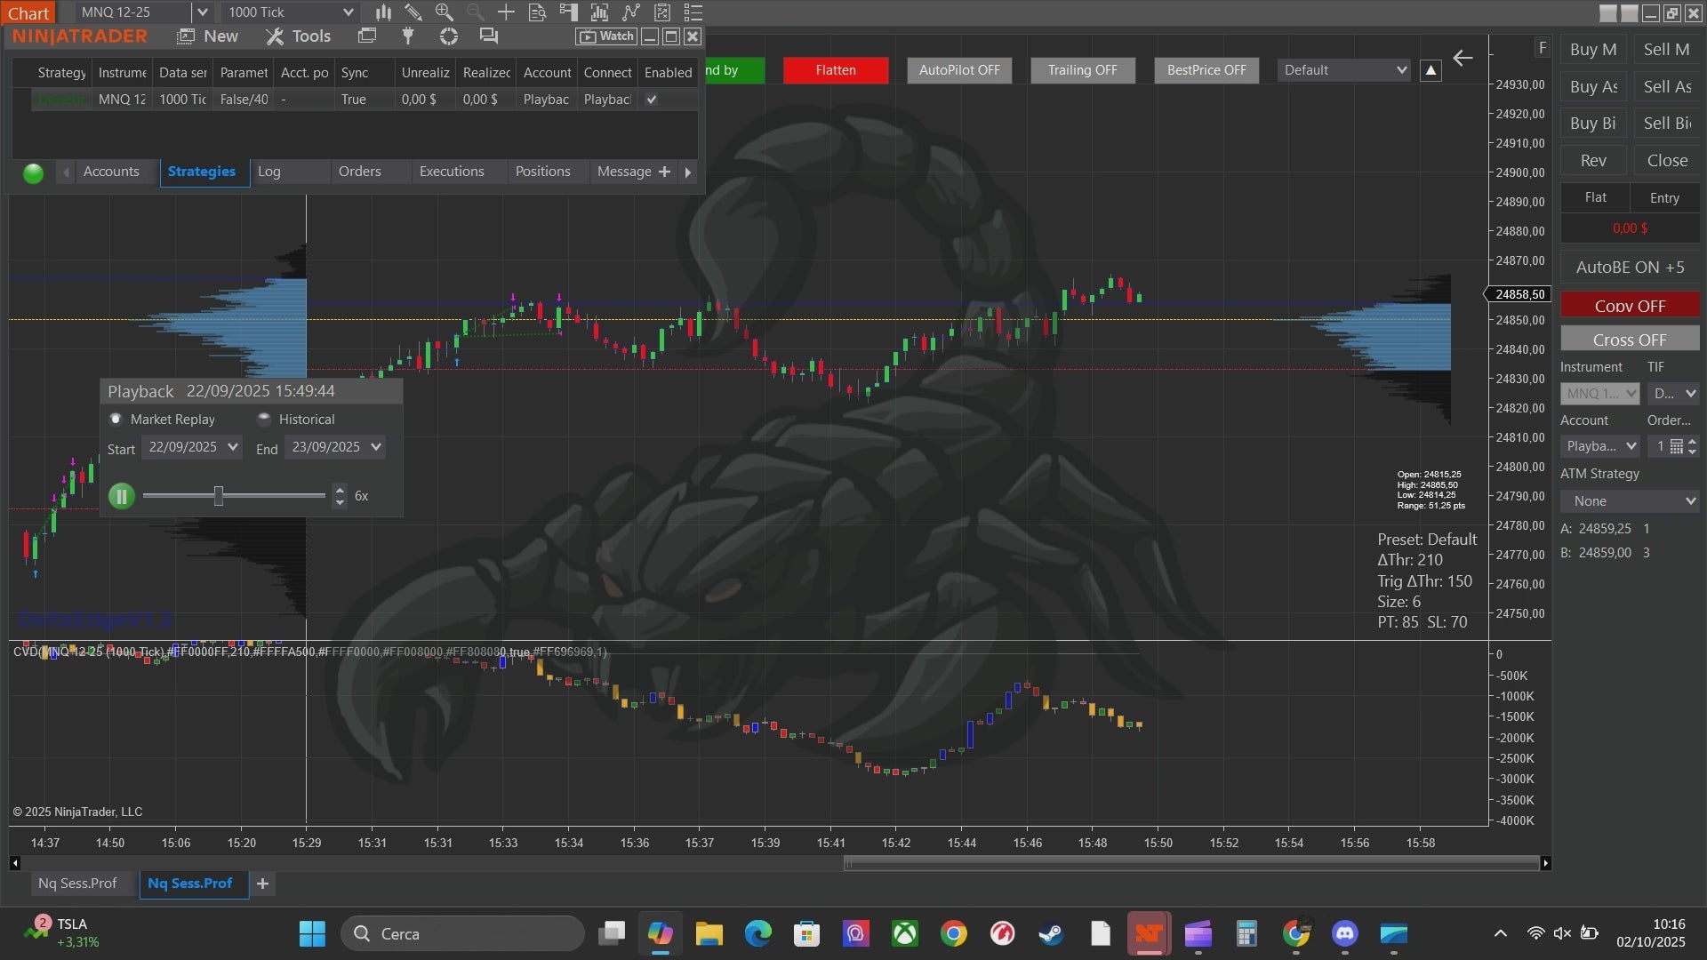
Task: Click the AutoPilot OFF button
Action: click(x=958, y=70)
